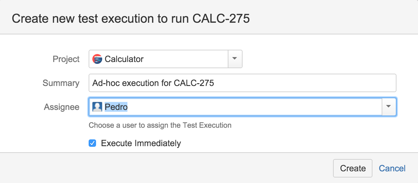This screenshot has width=418, height=183.
Task: Click Pedro's user avatar icon
Action: pos(97,107)
